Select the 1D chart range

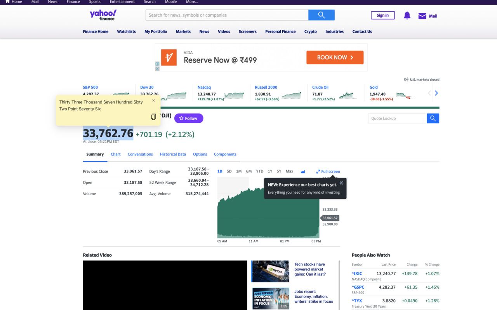click(x=220, y=171)
